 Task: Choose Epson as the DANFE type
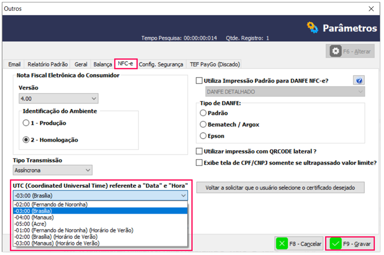click(203, 136)
